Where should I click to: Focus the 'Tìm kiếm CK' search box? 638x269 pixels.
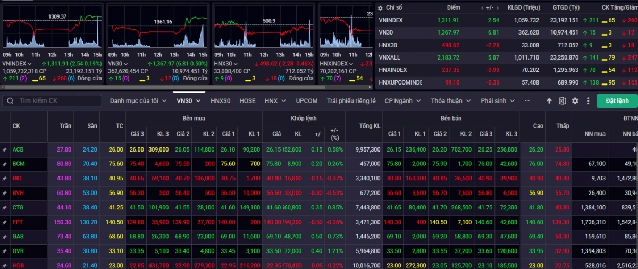coord(52,100)
